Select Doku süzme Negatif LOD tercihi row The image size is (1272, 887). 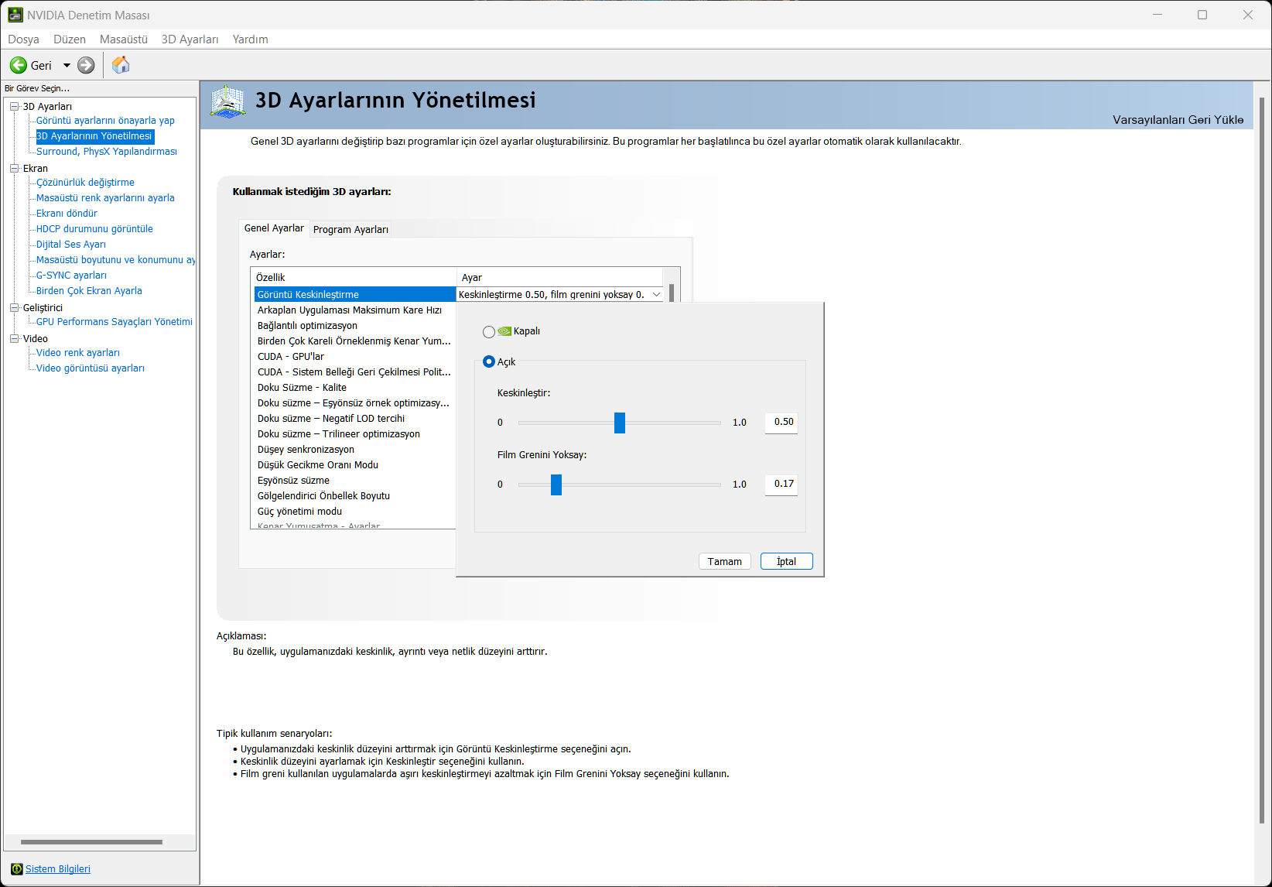click(355, 419)
